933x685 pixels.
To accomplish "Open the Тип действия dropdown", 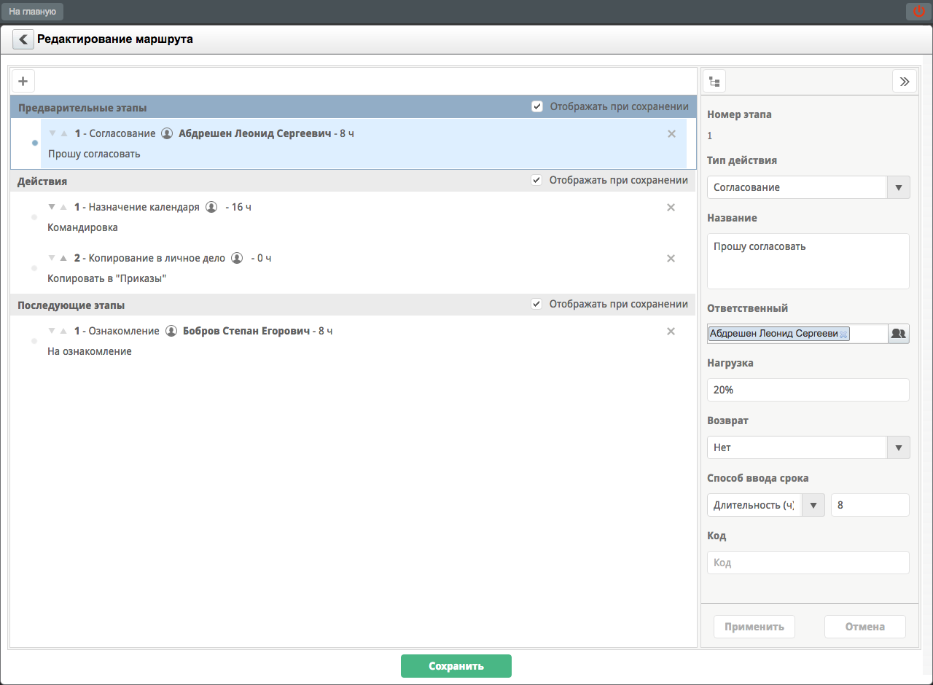I will [898, 187].
